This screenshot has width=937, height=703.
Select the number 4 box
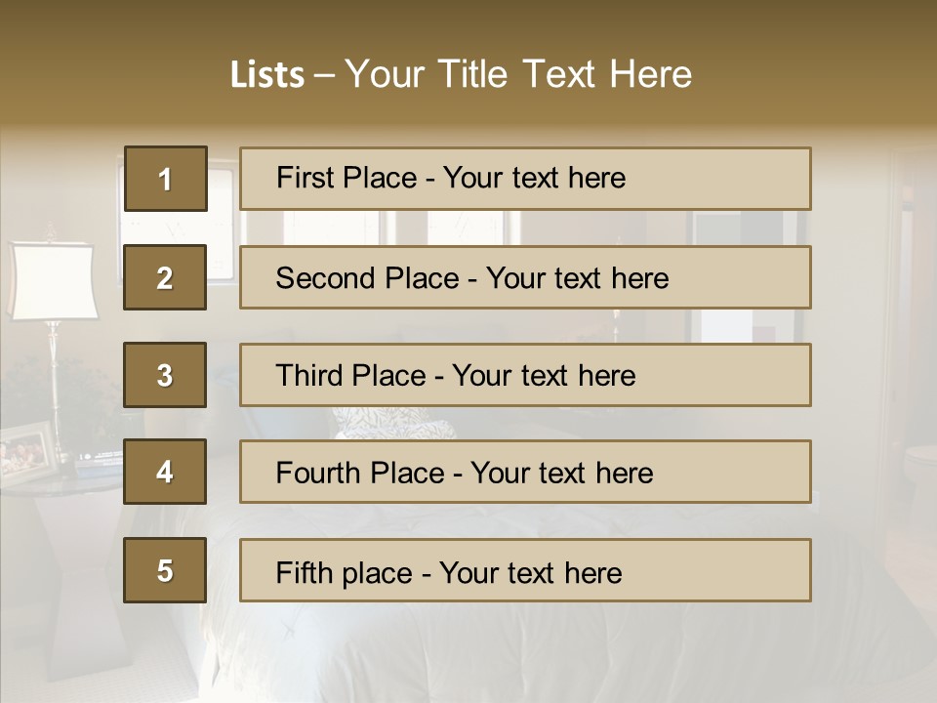coord(165,472)
